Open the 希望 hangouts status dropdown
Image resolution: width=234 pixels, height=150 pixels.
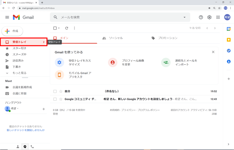coord(18,108)
